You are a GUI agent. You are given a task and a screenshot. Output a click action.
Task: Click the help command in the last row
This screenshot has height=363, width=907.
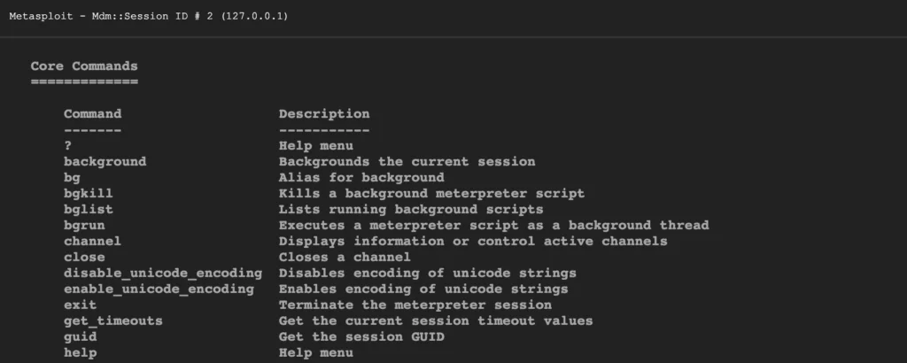[x=80, y=353]
